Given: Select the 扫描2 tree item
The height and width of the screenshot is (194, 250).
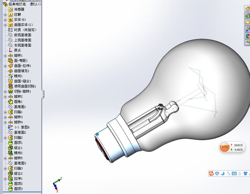Looking at the screenshot, I should point(18,138).
